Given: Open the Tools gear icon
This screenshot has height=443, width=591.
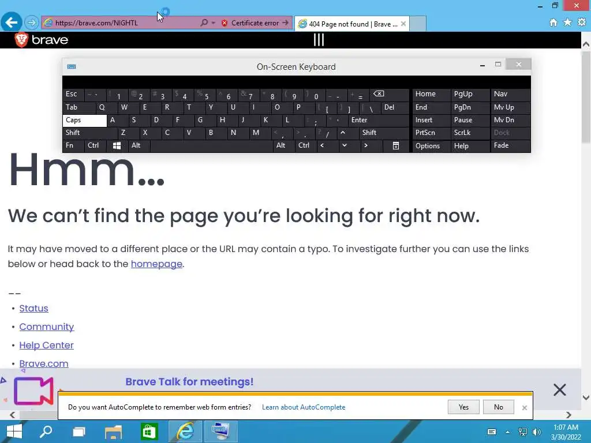Looking at the screenshot, I should click(x=582, y=22).
